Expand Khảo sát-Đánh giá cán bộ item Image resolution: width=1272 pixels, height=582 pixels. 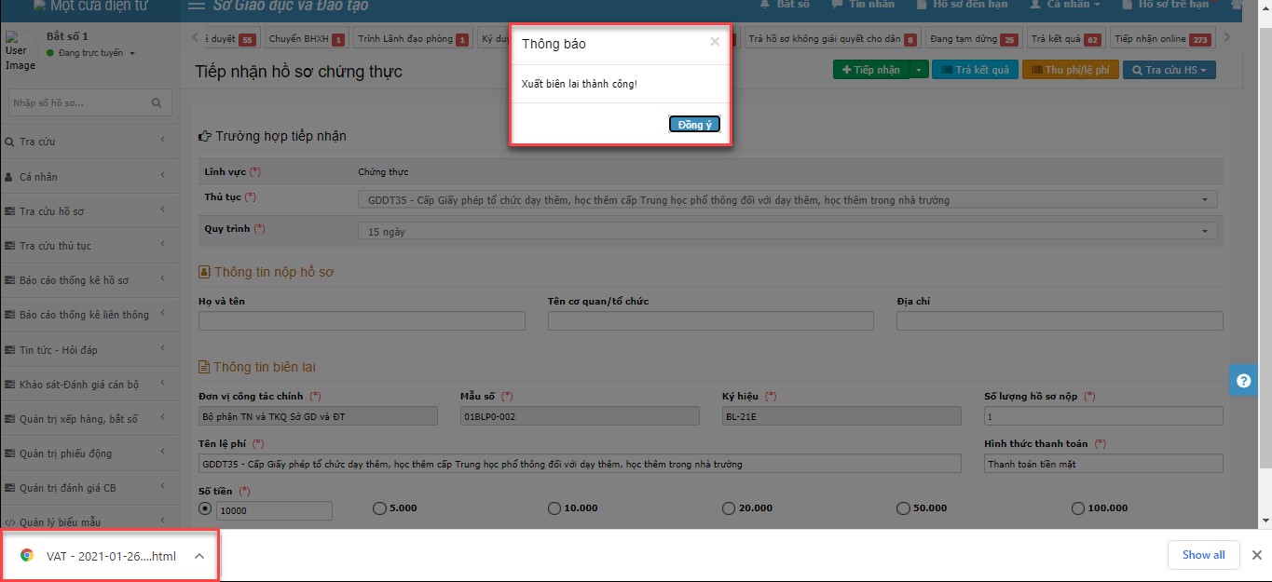(89, 385)
